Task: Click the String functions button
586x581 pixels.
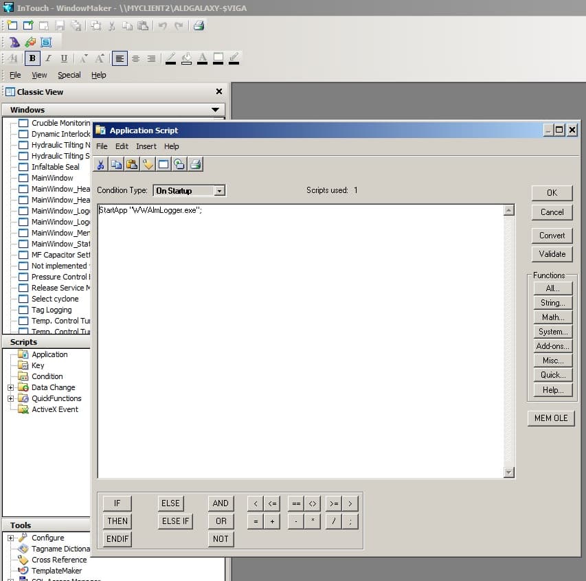Action: tap(552, 302)
